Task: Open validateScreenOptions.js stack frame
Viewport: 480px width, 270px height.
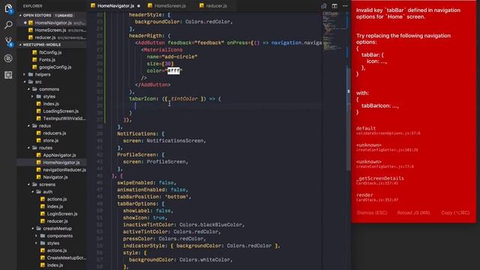Action: (x=388, y=130)
